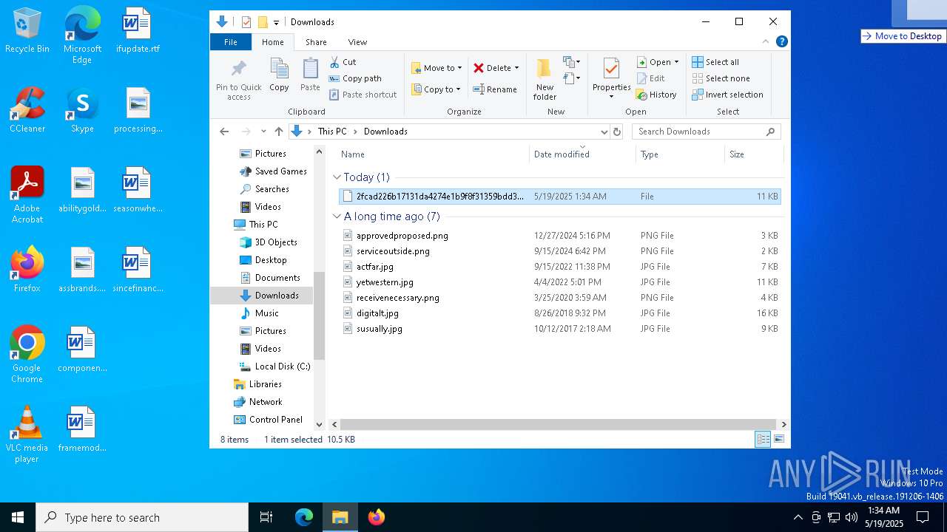Open Explorer Help icon
The image size is (947, 532).
click(x=781, y=41)
